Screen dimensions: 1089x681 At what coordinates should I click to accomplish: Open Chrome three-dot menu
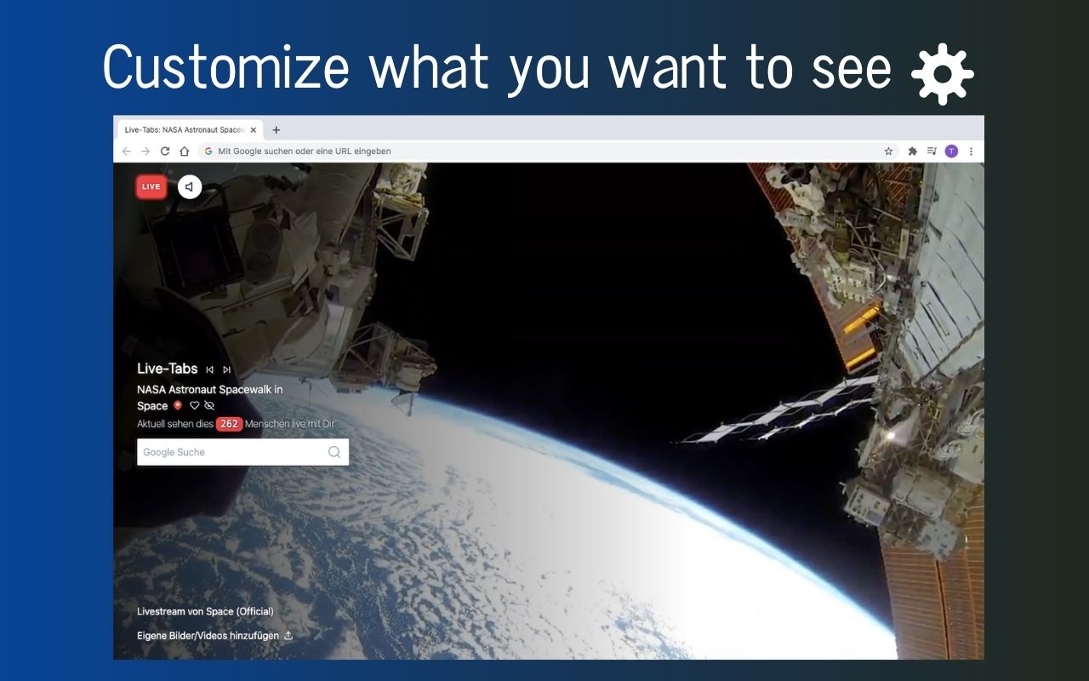click(x=971, y=152)
